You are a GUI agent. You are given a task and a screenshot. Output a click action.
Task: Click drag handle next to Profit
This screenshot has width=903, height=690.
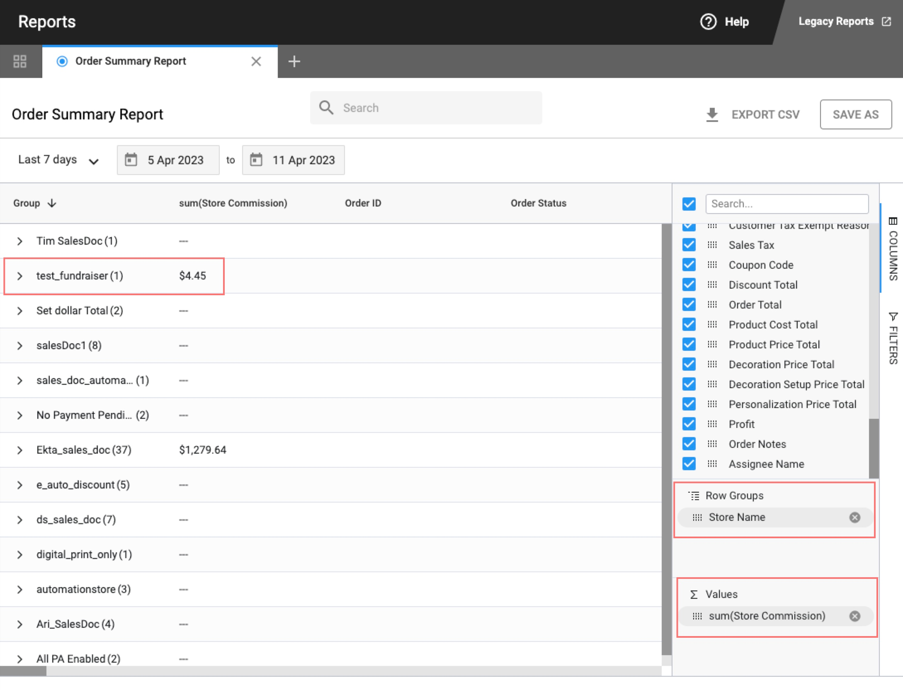click(x=712, y=424)
